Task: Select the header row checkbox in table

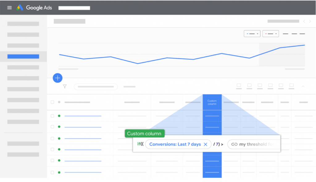Action: [x=52, y=102]
